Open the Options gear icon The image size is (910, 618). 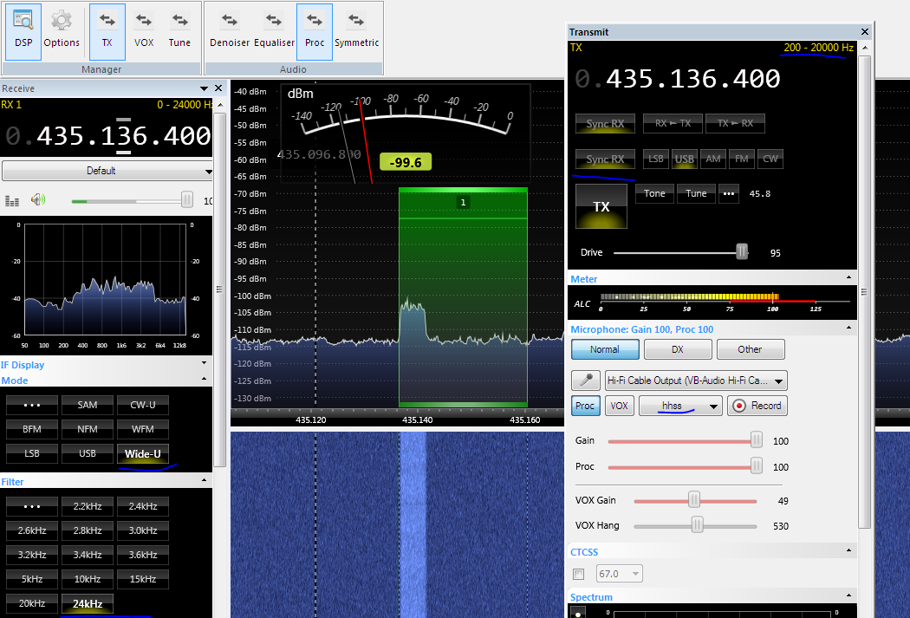[x=62, y=29]
